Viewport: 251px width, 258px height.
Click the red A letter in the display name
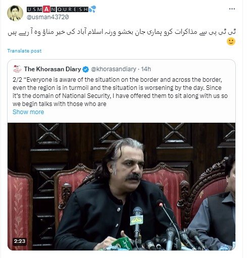pyautogui.click(x=46, y=9)
